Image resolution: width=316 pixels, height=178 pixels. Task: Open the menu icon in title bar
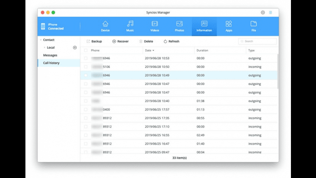click(x=271, y=12)
